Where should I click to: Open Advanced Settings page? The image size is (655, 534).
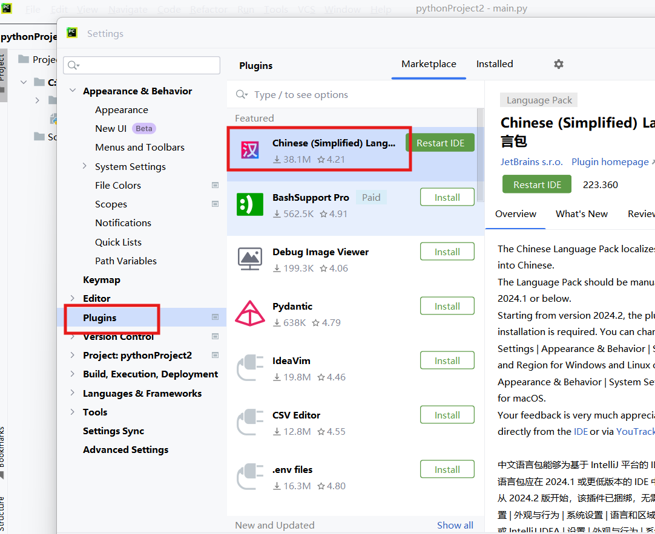[x=125, y=450]
